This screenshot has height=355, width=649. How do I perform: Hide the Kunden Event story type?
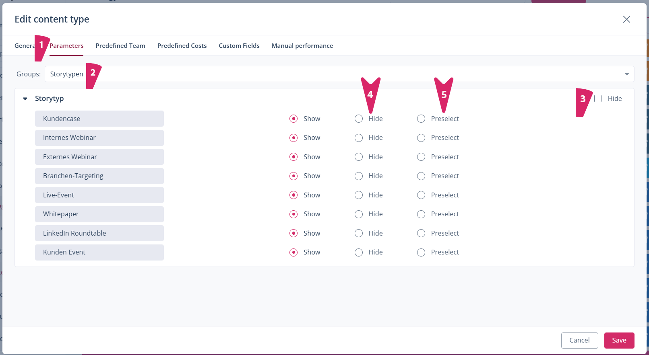tap(359, 252)
